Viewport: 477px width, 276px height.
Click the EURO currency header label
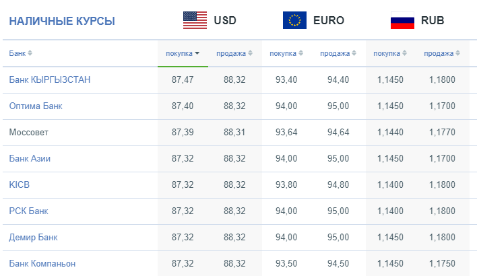click(329, 20)
